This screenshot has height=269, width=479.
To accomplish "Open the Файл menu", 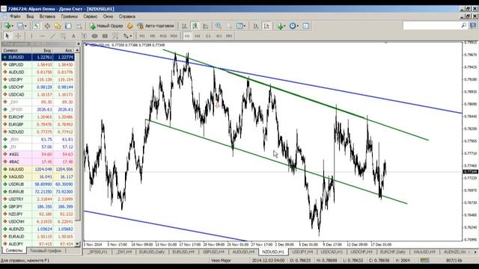I will [15, 16].
